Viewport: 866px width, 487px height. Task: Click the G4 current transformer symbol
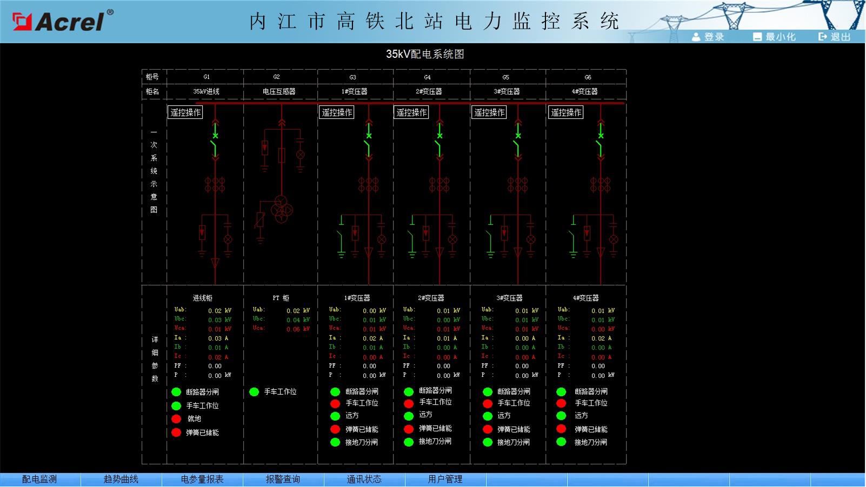(439, 184)
